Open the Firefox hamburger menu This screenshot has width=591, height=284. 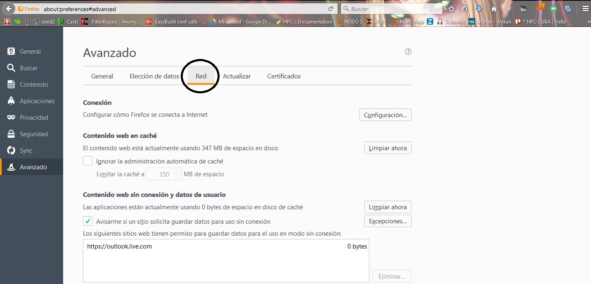(x=585, y=9)
